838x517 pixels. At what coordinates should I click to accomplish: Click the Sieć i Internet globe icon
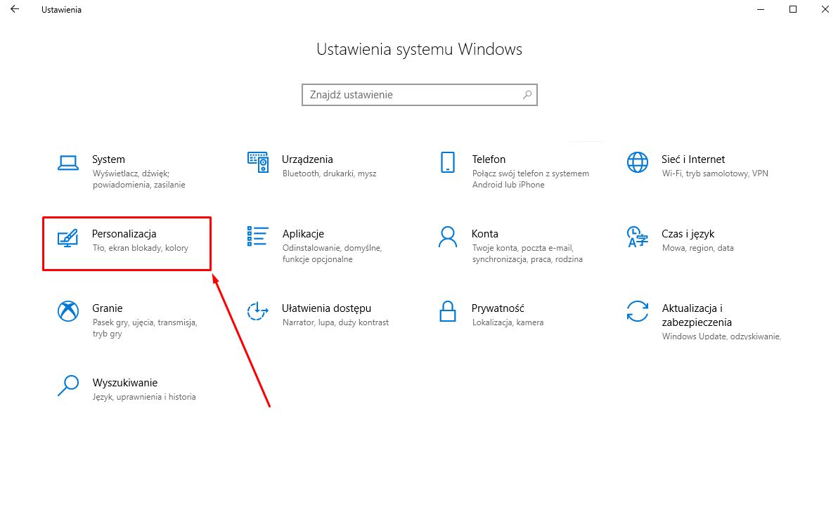(638, 162)
